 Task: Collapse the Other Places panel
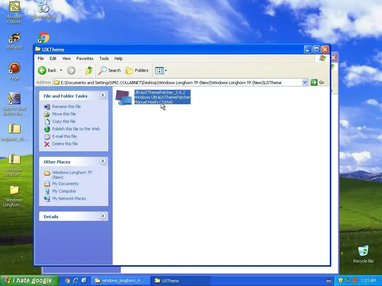(x=103, y=161)
